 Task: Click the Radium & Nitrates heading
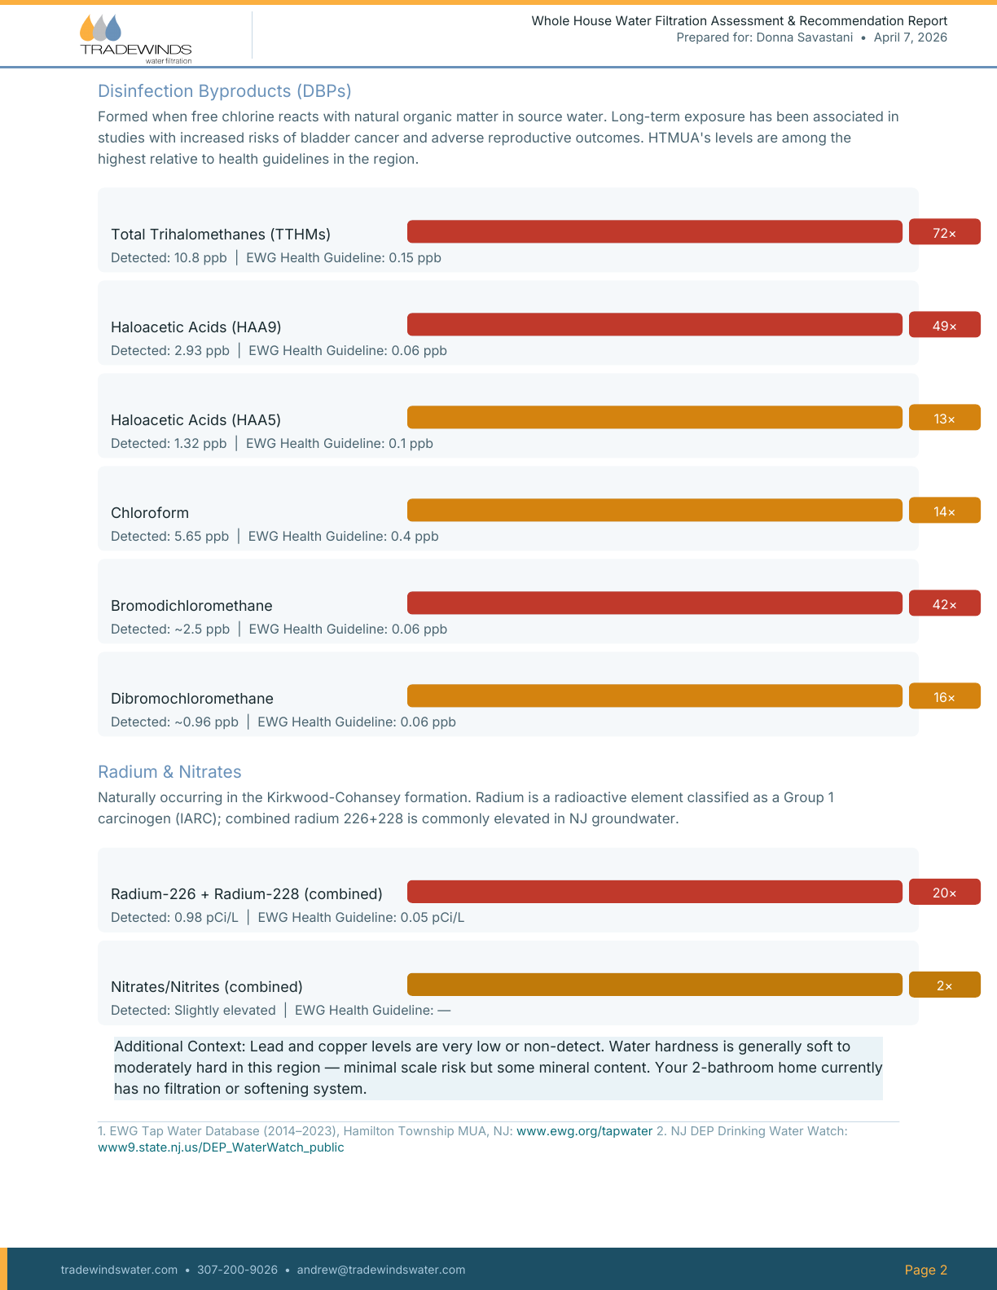[169, 772]
